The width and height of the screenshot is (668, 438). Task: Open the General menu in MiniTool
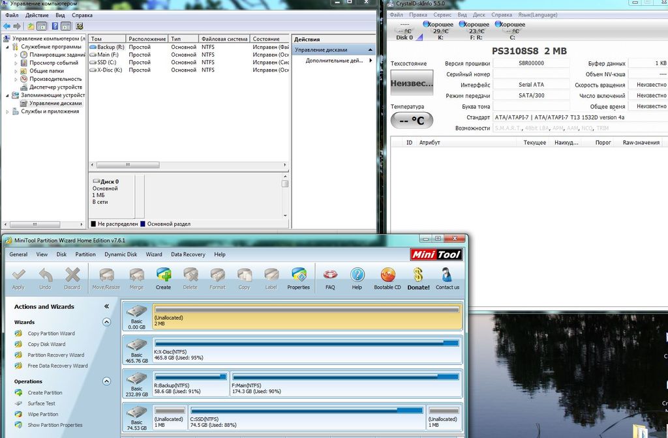(x=18, y=254)
